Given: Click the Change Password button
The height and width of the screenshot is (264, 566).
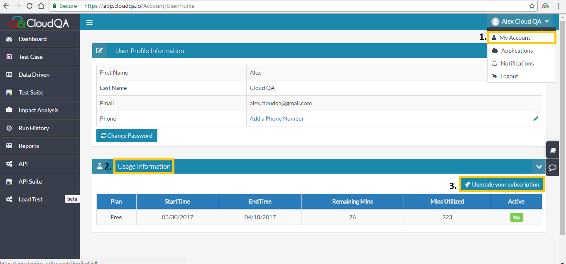Looking at the screenshot, I should point(127,136).
